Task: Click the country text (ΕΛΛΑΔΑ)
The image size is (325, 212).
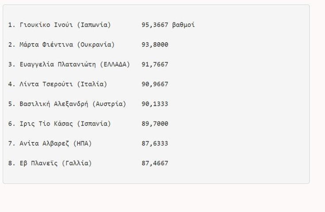Action: click(115, 64)
